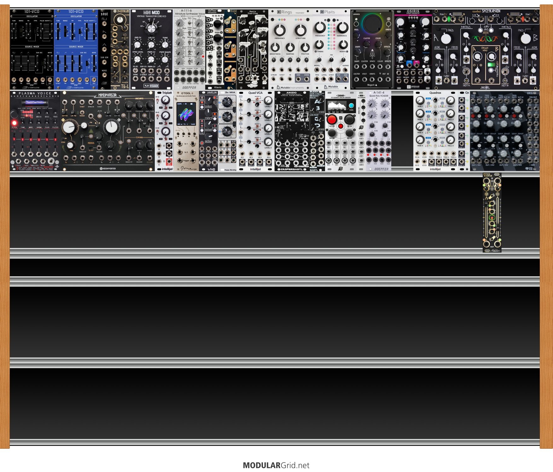The width and height of the screenshot is (553, 472).
Task: Click the RISE 1 knob on Quadrax
Action: coord(420,101)
